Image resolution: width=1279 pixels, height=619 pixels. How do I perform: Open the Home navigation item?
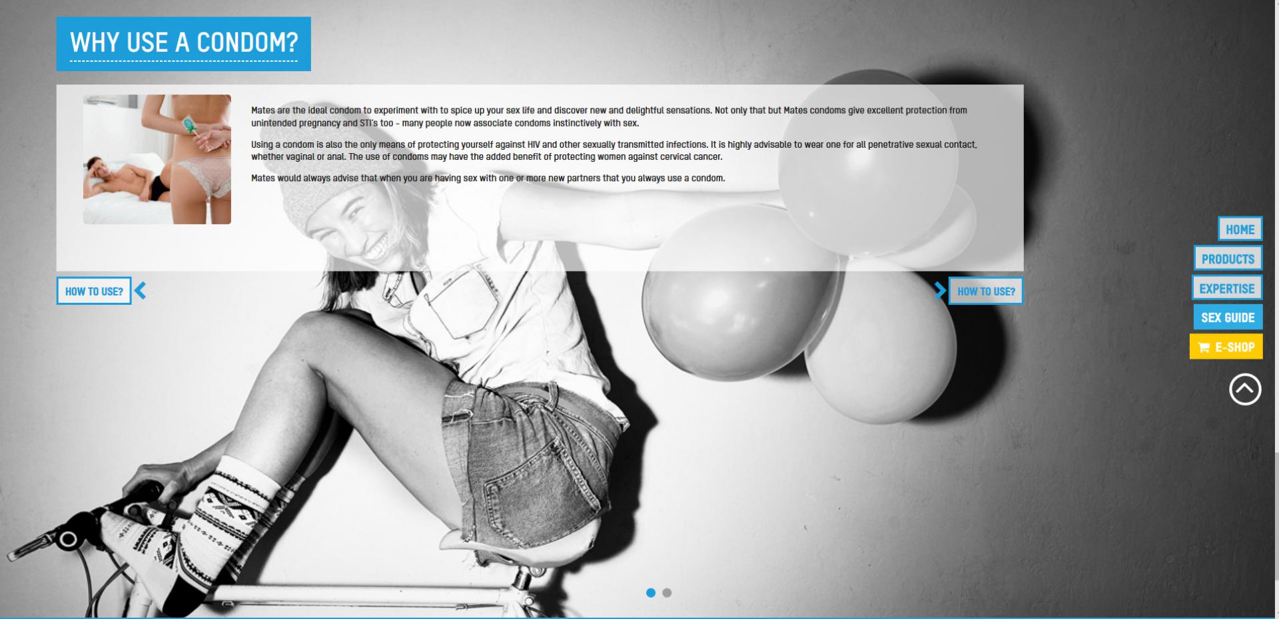click(x=1240, y=229)
